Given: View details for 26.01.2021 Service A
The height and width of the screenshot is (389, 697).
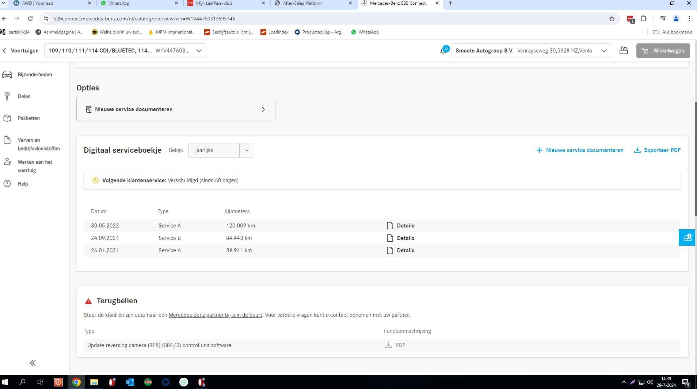Looking at the screenshot, I should (400, 250).
